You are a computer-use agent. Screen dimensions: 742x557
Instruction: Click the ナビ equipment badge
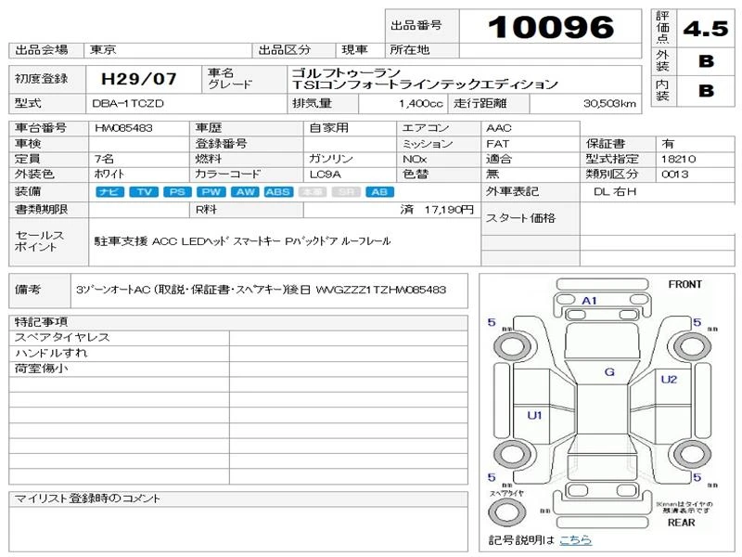[x=109, y=192]
